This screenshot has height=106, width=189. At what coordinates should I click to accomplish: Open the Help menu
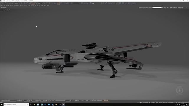pos(48,6)
